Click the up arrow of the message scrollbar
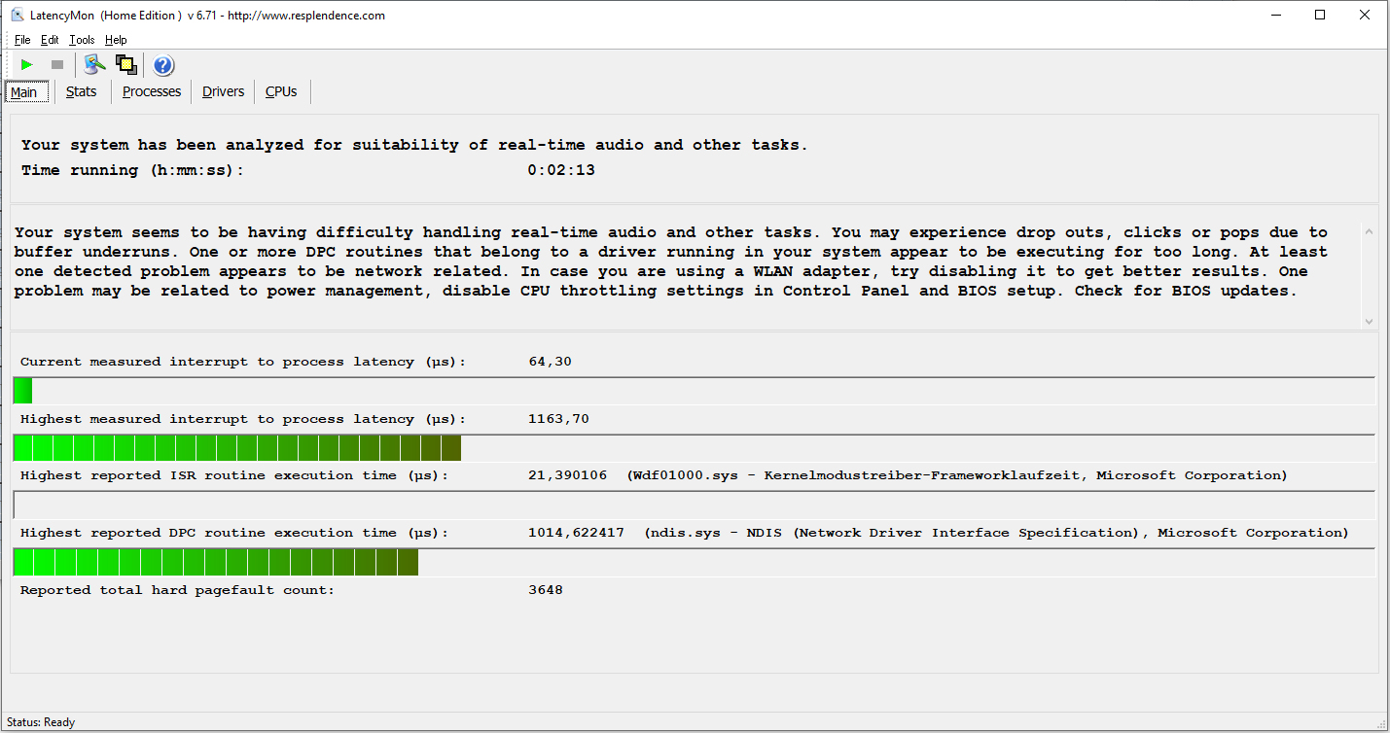The width and height of the screenshot is (1390, 733). point(1370,232)
